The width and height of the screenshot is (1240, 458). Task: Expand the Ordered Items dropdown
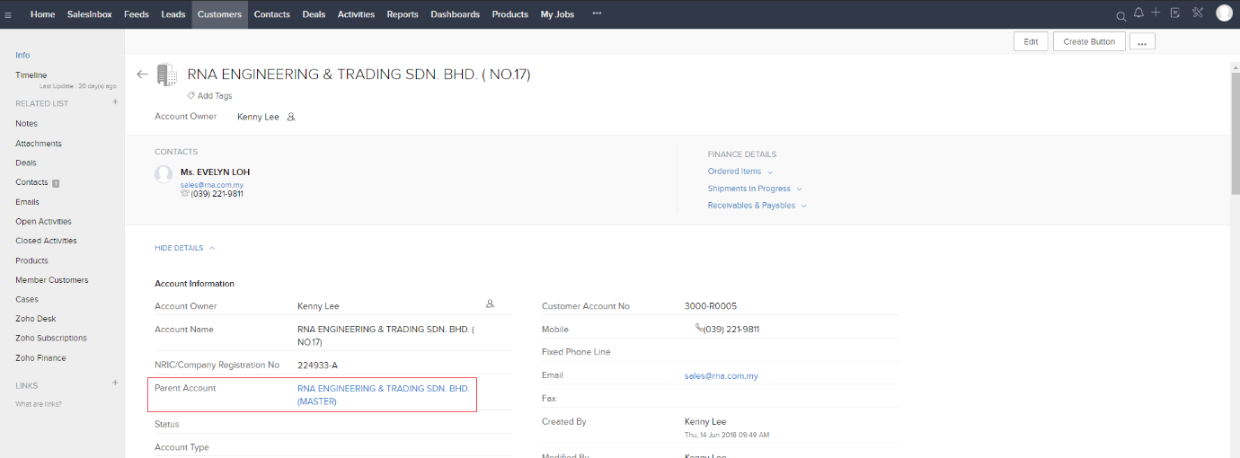tap(740, 172)
